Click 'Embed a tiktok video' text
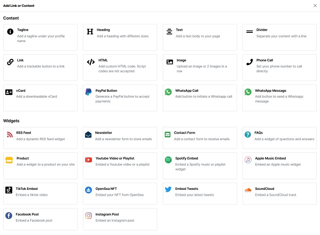This screenshot has height=235, width=320. (x=32, y=195)
